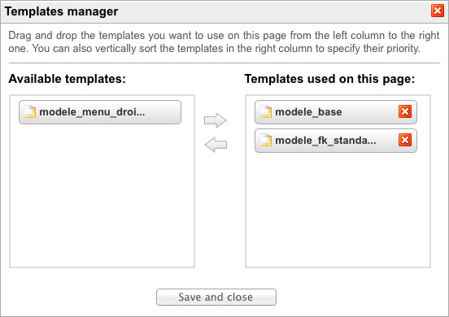Close the Templates manager dialog
Screen dimensions: 449x317
438,11
